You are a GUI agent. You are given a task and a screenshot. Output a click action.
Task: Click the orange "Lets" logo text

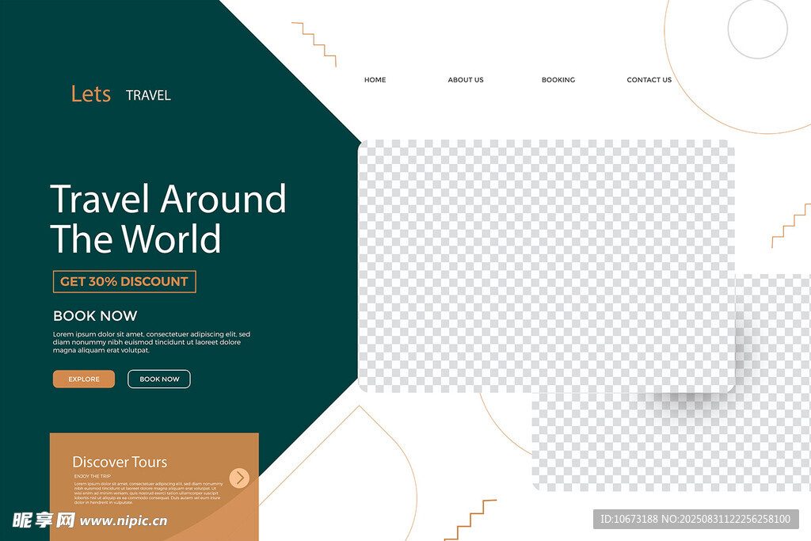click(x=90, y=94)
